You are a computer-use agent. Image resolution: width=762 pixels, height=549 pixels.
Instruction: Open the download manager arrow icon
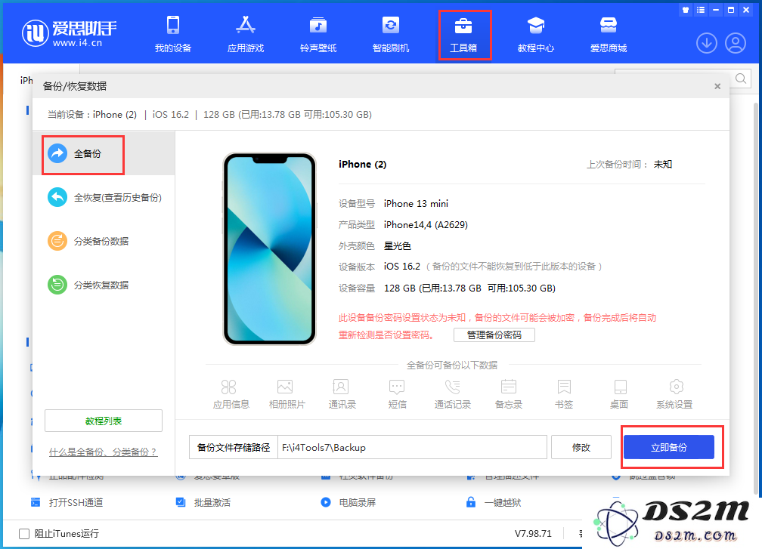coord(707,43)
